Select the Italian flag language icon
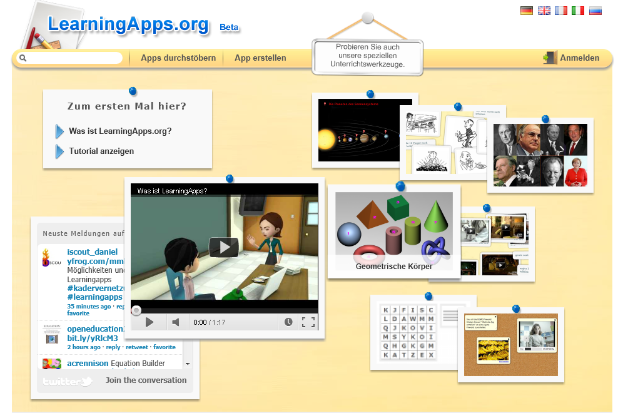 pos(577,11)
